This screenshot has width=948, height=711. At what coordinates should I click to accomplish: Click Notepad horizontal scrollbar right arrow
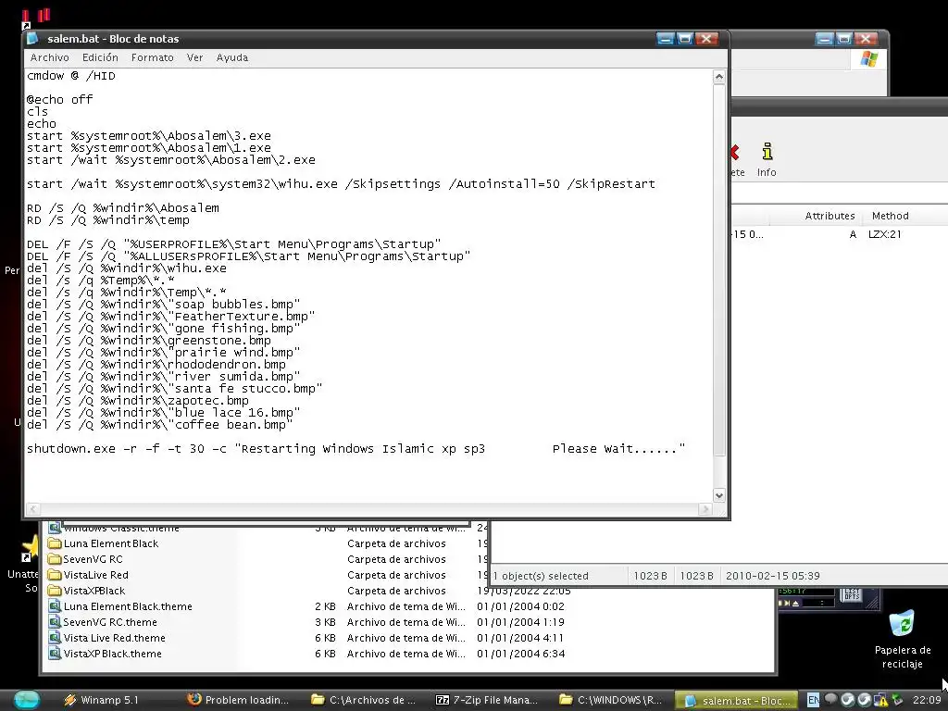[x=705, y=509]
